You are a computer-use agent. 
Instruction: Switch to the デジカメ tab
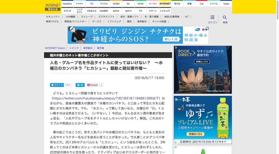coord(104,4)
